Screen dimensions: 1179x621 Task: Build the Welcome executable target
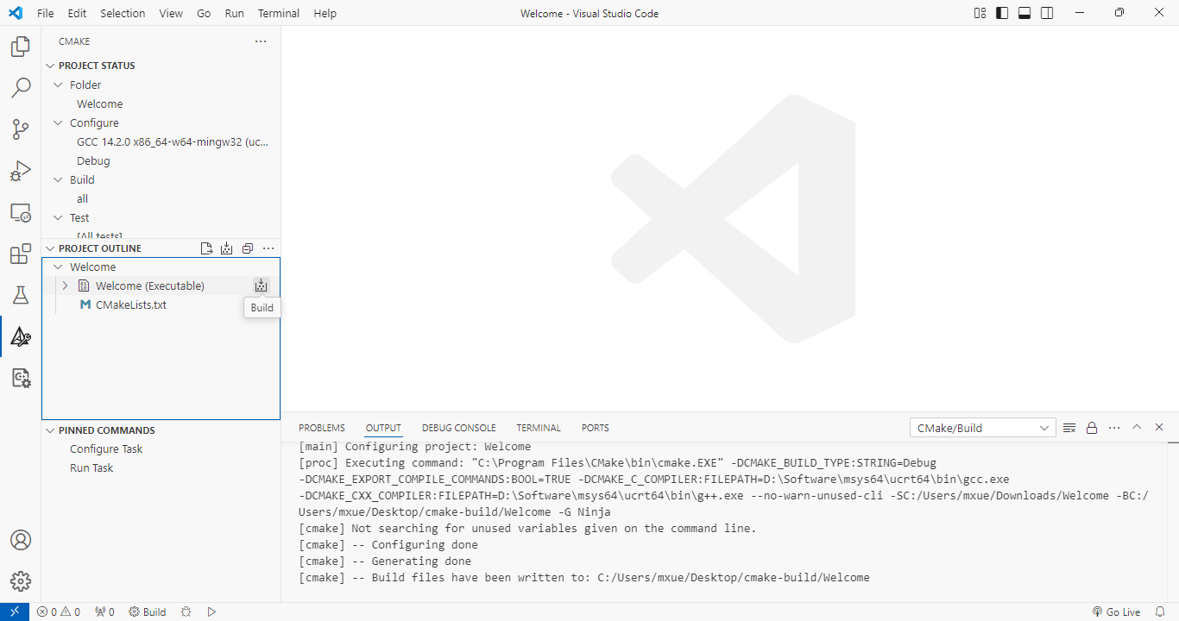click(262, 285)
